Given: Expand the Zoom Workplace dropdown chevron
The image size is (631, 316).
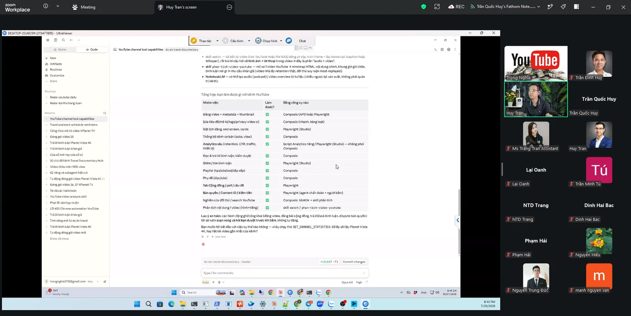Looking at the screenshot, I should pos(58,6).
